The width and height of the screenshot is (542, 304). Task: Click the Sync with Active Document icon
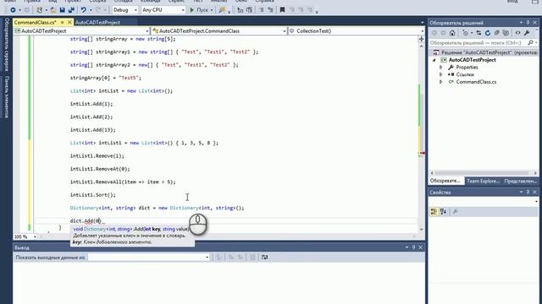pyautogui.click(x=478, y=33)
